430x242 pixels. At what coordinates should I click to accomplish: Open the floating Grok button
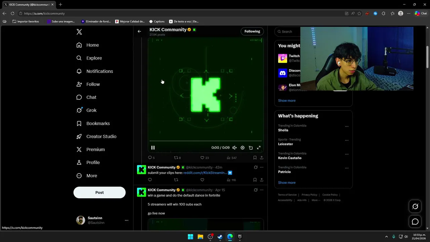click(x=415, y=206)
